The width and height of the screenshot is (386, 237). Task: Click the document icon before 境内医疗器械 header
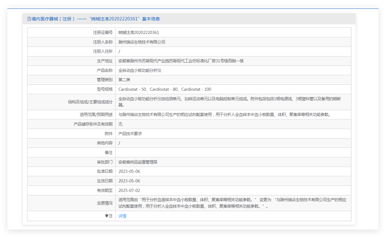click(29, 19)
